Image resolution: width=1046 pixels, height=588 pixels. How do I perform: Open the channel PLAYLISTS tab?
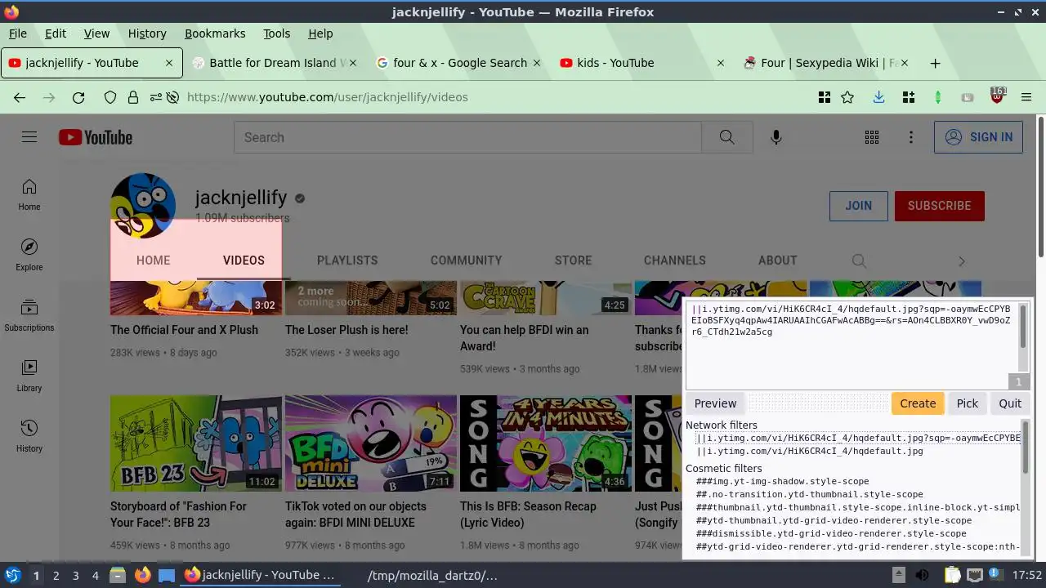point(347,261)
